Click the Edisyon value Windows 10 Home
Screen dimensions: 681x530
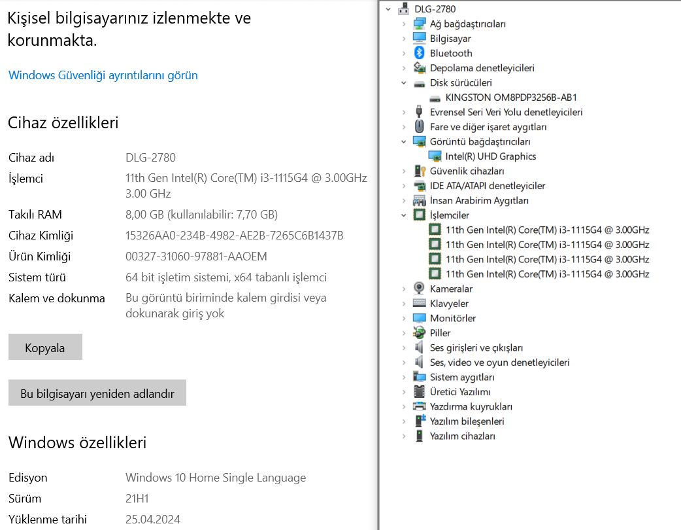[216, 478]
